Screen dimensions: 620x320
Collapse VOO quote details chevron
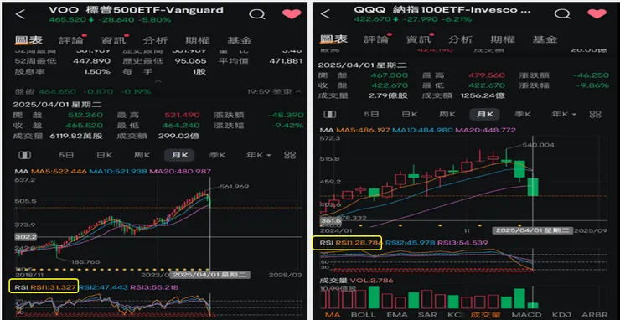pyautogui.click(x=158, y=81)
